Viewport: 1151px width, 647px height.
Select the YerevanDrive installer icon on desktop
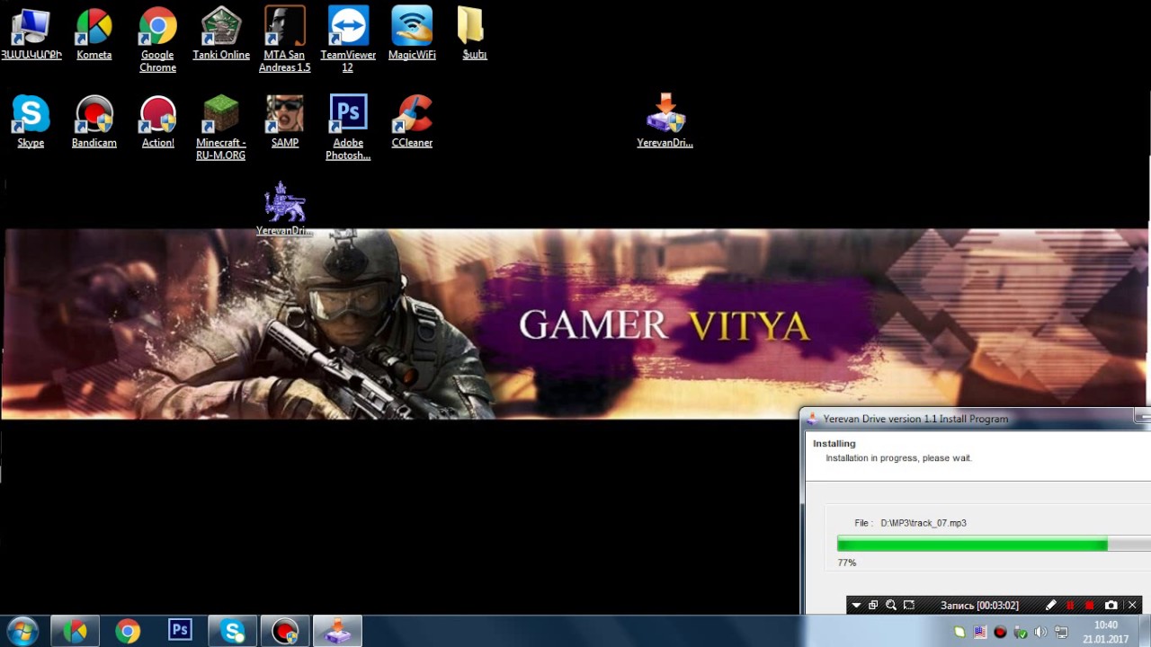tap(665, 120)
